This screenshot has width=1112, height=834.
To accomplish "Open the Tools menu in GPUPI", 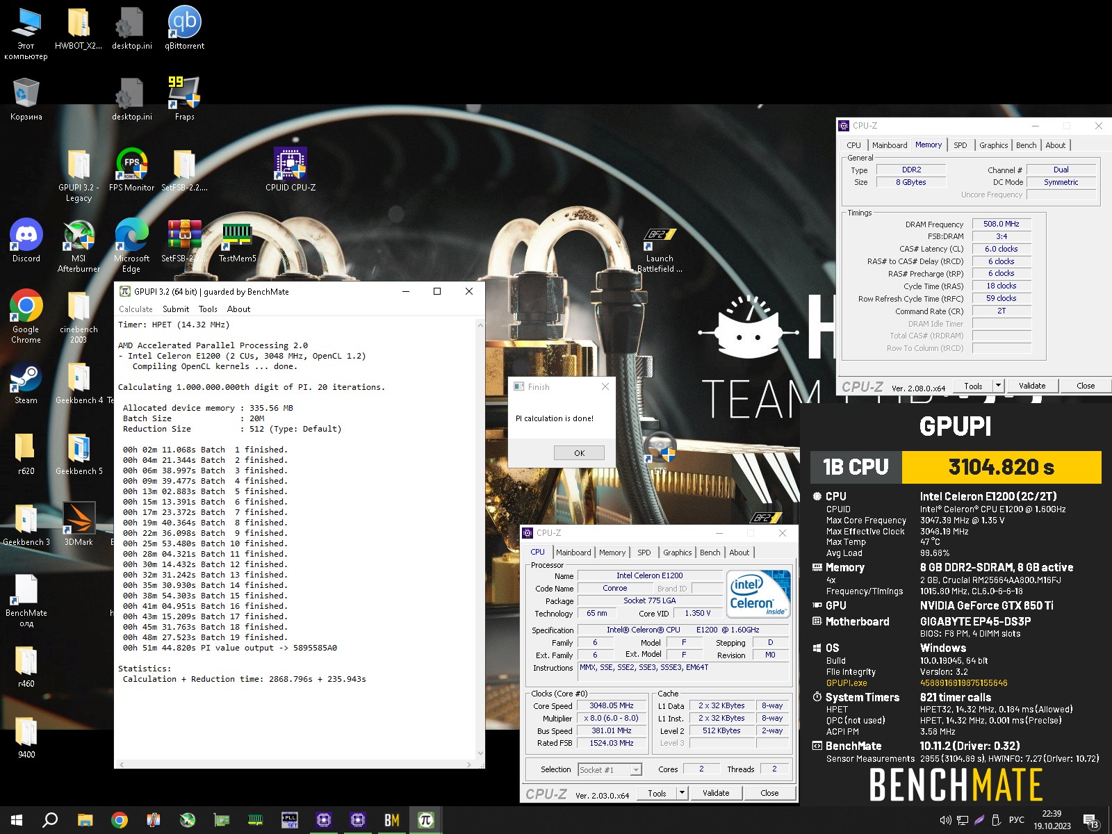I will 208,309.
